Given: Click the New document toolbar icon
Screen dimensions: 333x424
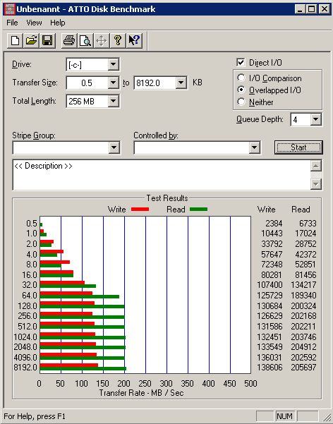Looking at the screenshot, I should coord(15,41).
